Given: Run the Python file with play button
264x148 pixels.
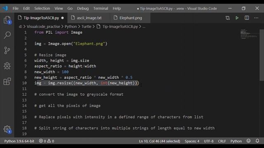Looking at the screenshot, I should coord(237,18).
